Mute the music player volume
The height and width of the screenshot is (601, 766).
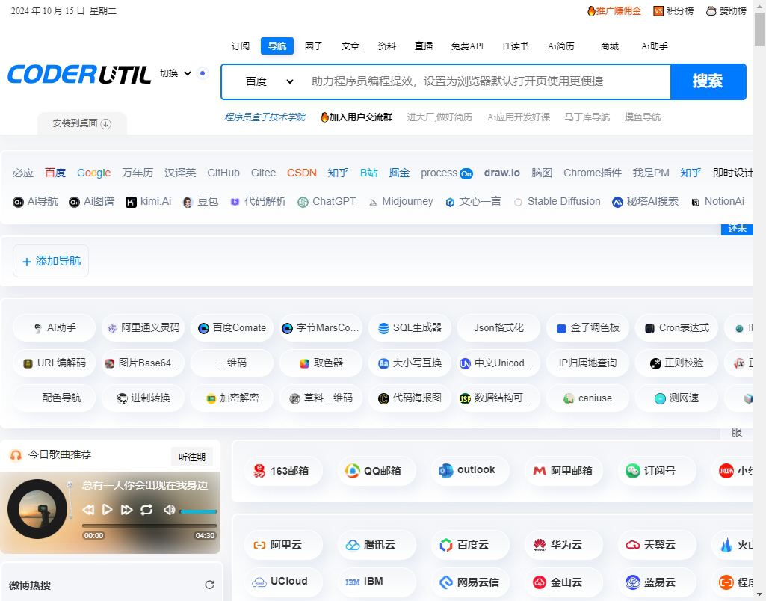(x=169, y=510)
